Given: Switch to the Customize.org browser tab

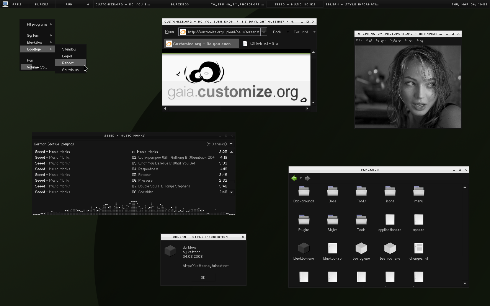Looking at the screenshot, I should tap(202, 44).
